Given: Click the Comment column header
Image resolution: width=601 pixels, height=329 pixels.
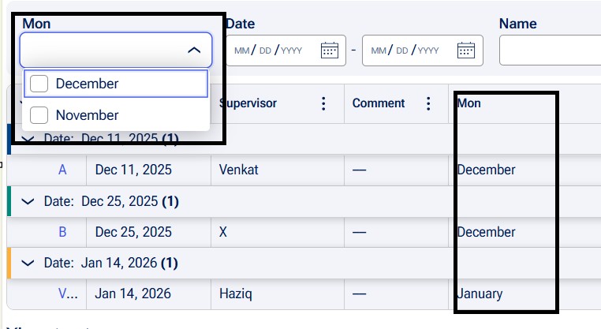Looking at the screenshot, I should coord(379,103).
